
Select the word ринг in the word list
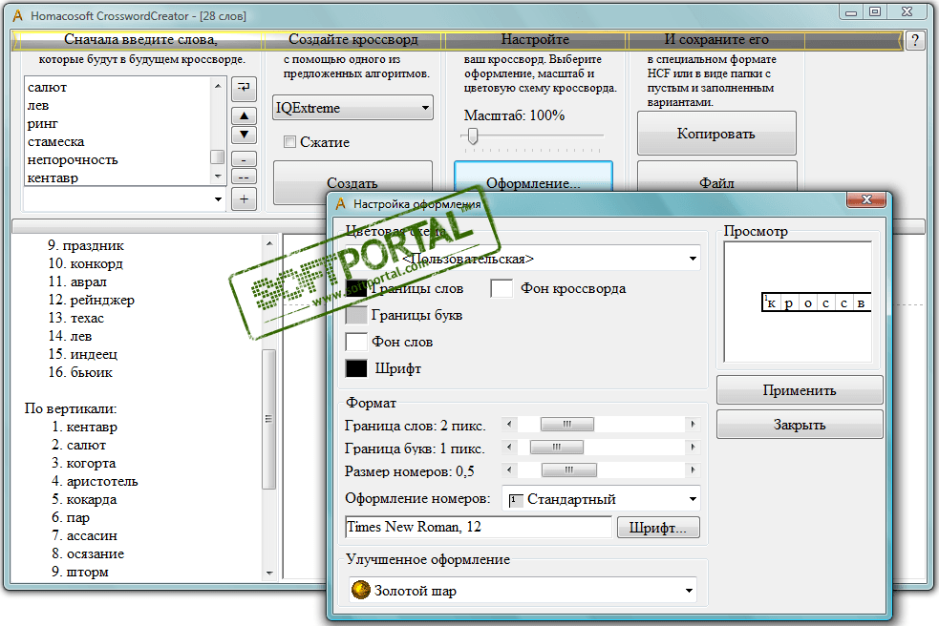(43, 124)
